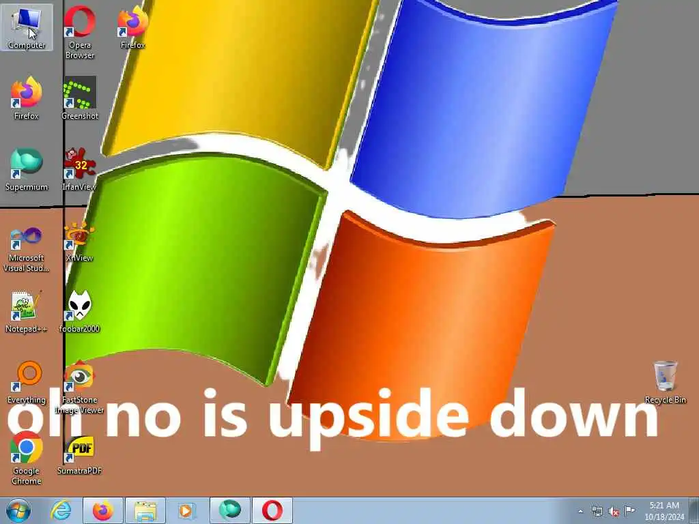The image size is (699, 524).
Task: Select the Google Chrome desktop shortcut
Action: (x=27, y=458)
